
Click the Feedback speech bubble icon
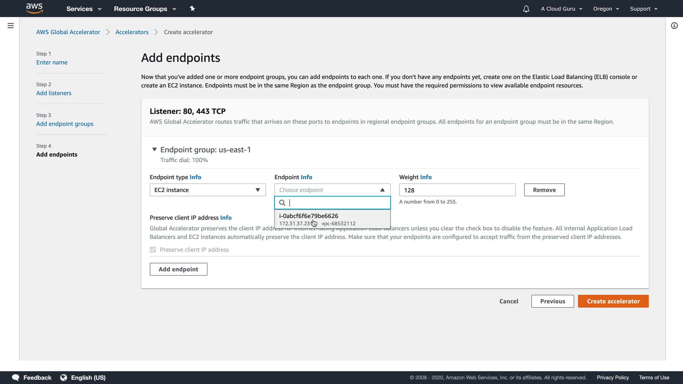point(16,378)
